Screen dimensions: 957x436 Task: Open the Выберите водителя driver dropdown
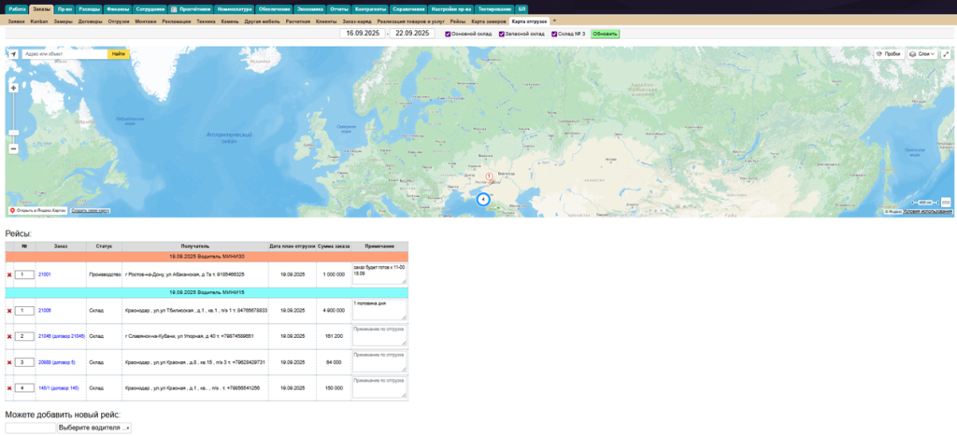pyautogui.click(x=94, y=428)
